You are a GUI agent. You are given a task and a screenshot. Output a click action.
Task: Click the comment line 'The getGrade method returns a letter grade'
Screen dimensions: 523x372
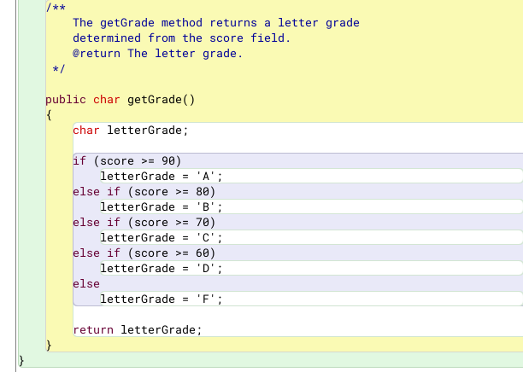(x=216, y=23)
